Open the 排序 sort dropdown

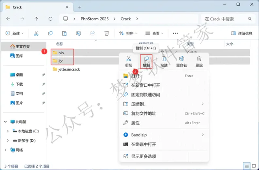128,33
